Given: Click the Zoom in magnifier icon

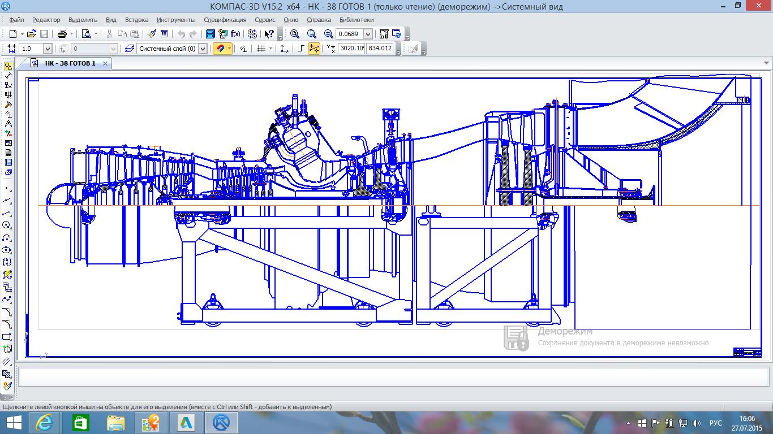Looking at the screenshot, I should point(328,34).
